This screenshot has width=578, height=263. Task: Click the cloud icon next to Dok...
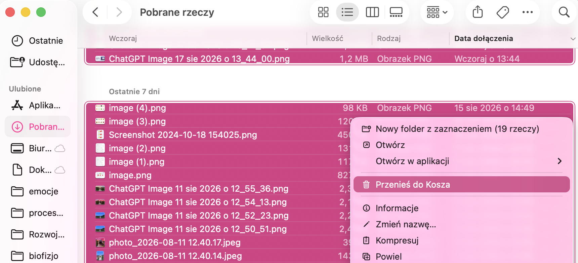pyautogui.click(x=60, y=170)
